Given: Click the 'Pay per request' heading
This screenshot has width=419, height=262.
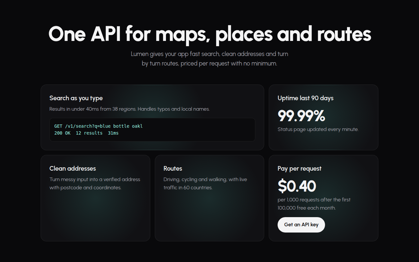Looking at the screenshot, I should (x=300, y=168).
